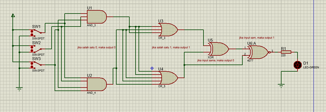Click the "SW1" reference label
The height and width of the screenshot is (112, 326).
click(36, 27)
